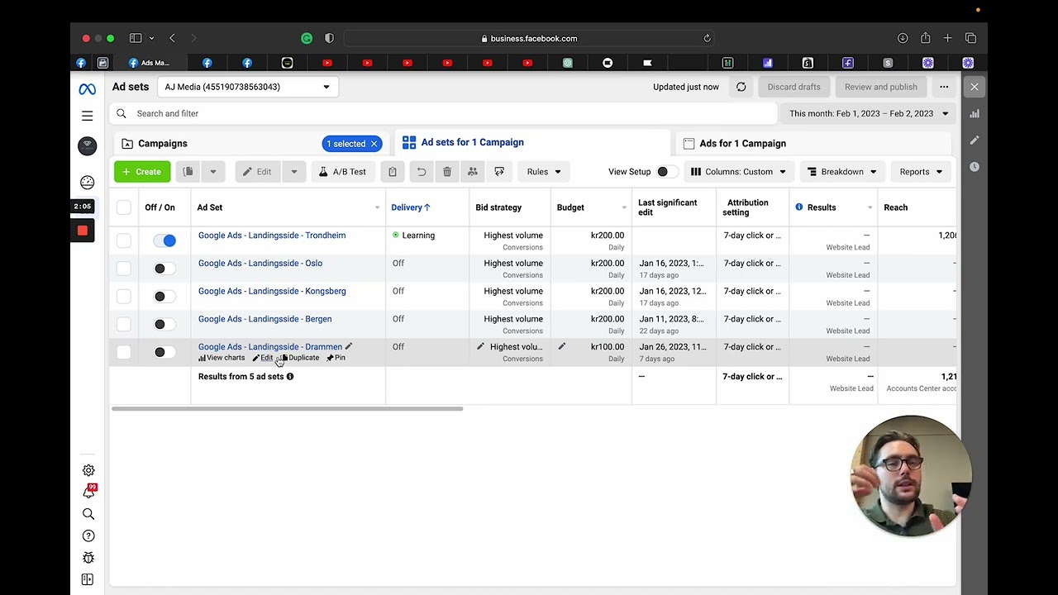Click the undo arrow icon in toolbar
This screenshot has width=1058, height=595.
point(422,172)
